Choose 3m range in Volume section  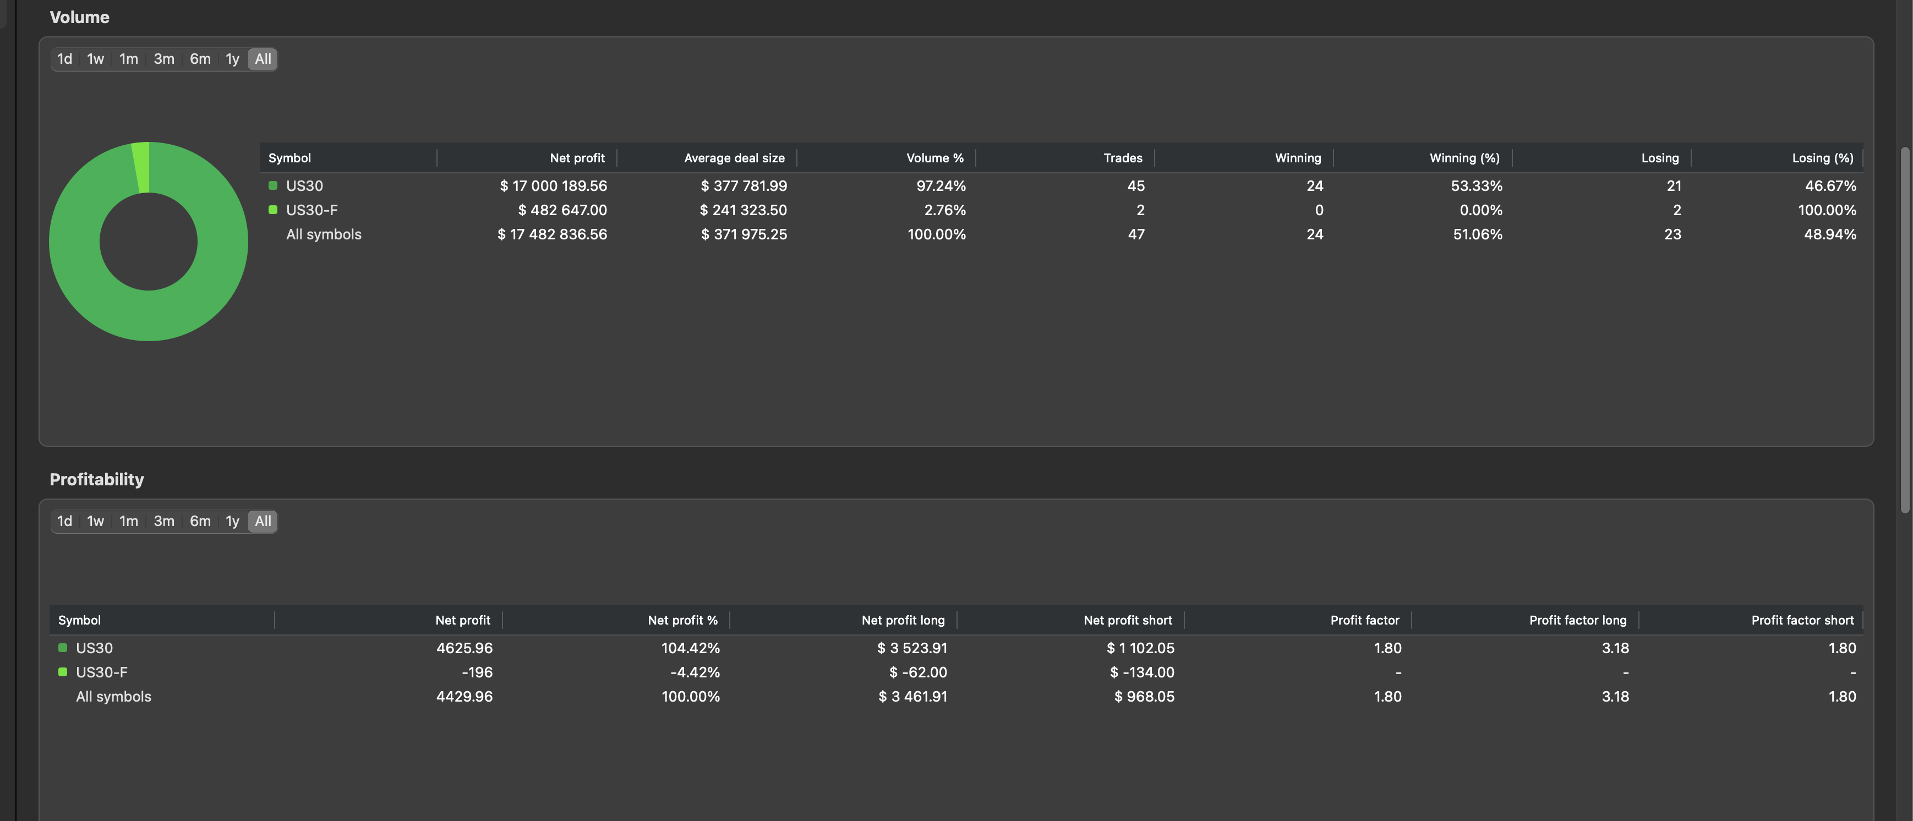163,59
